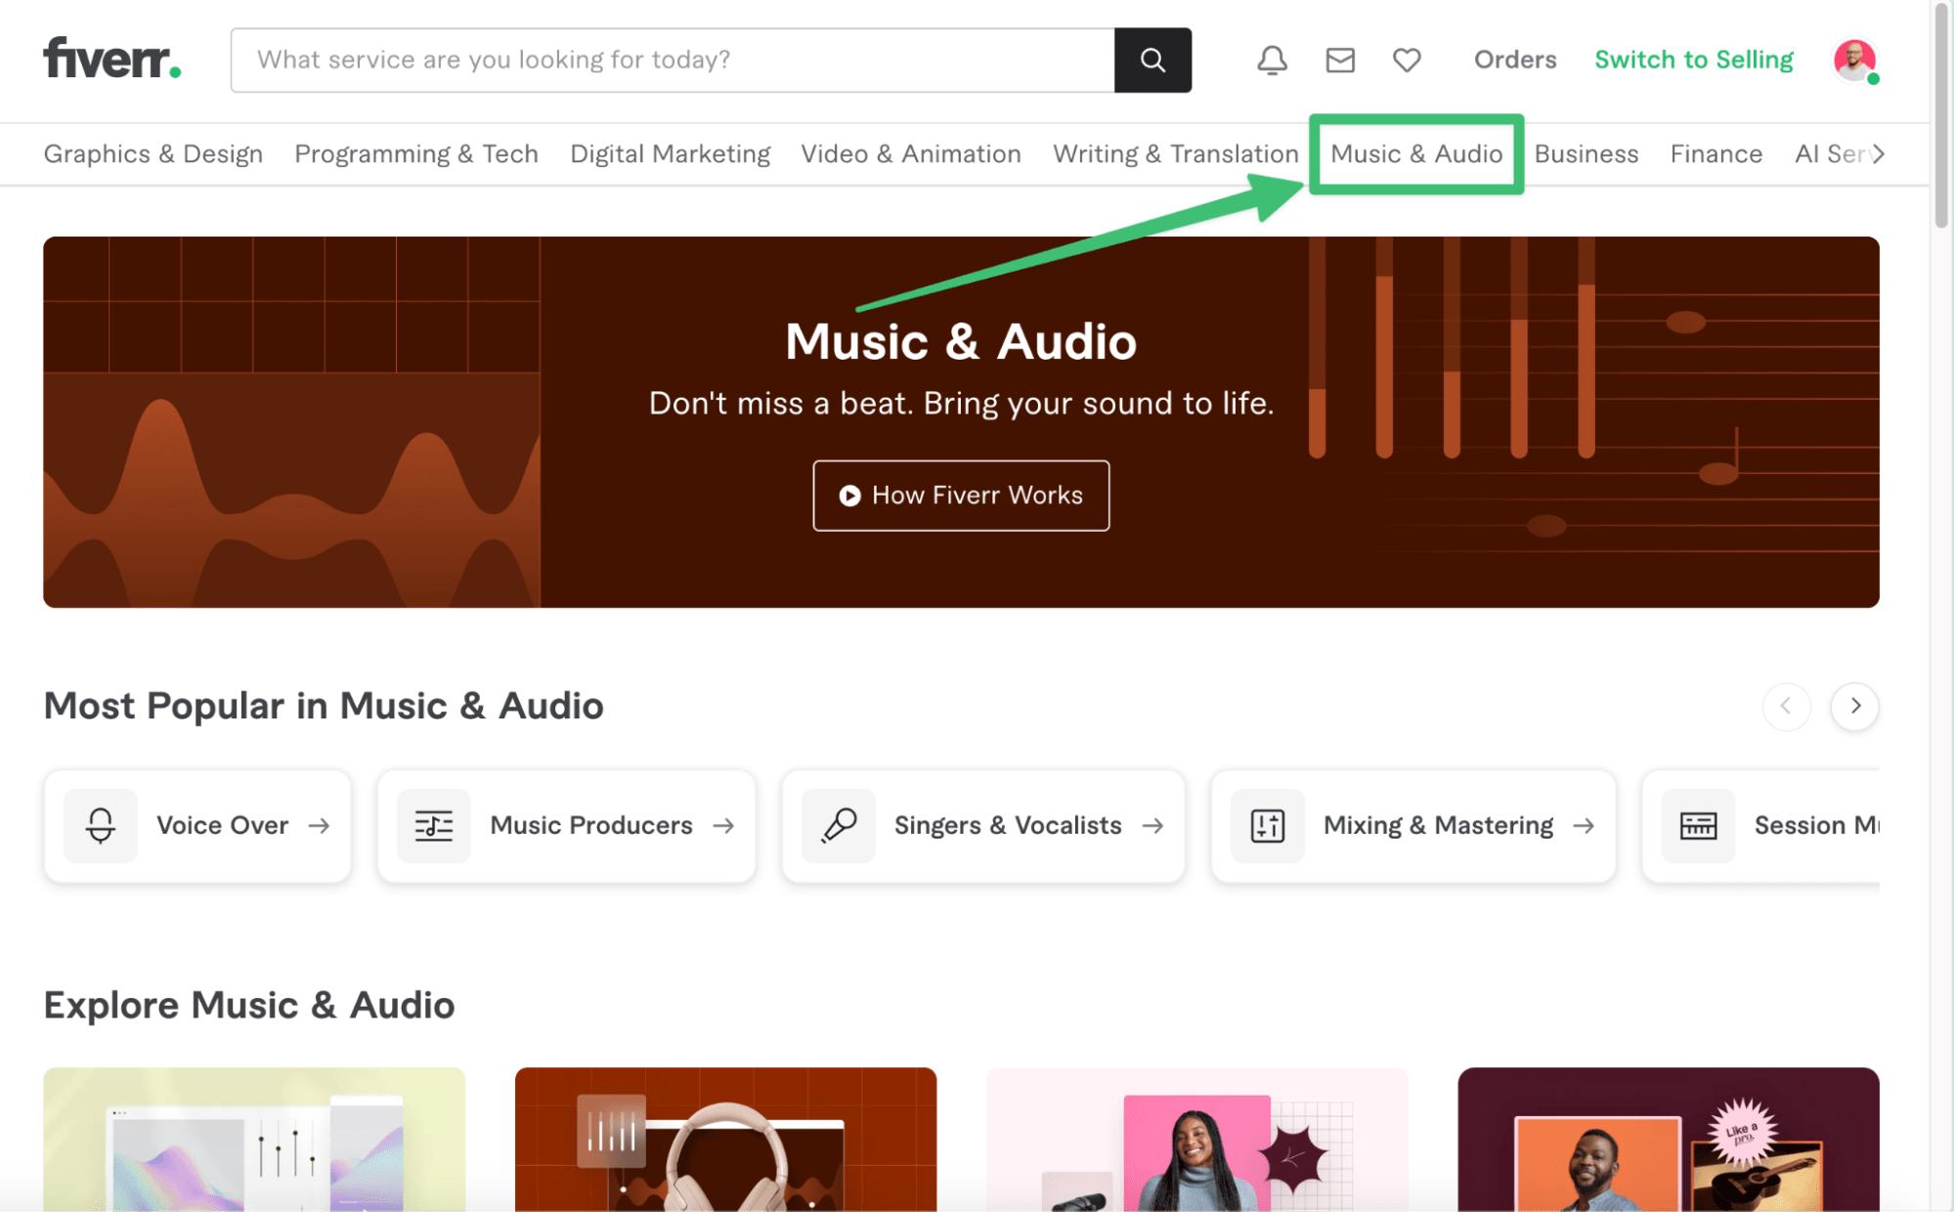The image size is (1954, 1212).
Task: Click the arrow beside Music Producers
Action: (723, 826)
